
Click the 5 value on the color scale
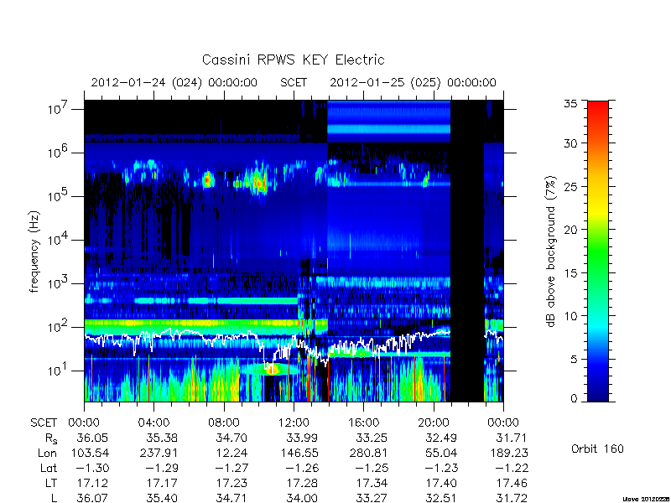tap(573, 360)
